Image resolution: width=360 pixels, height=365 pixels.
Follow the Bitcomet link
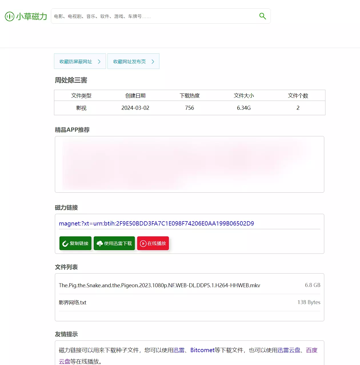pos(202,350)
